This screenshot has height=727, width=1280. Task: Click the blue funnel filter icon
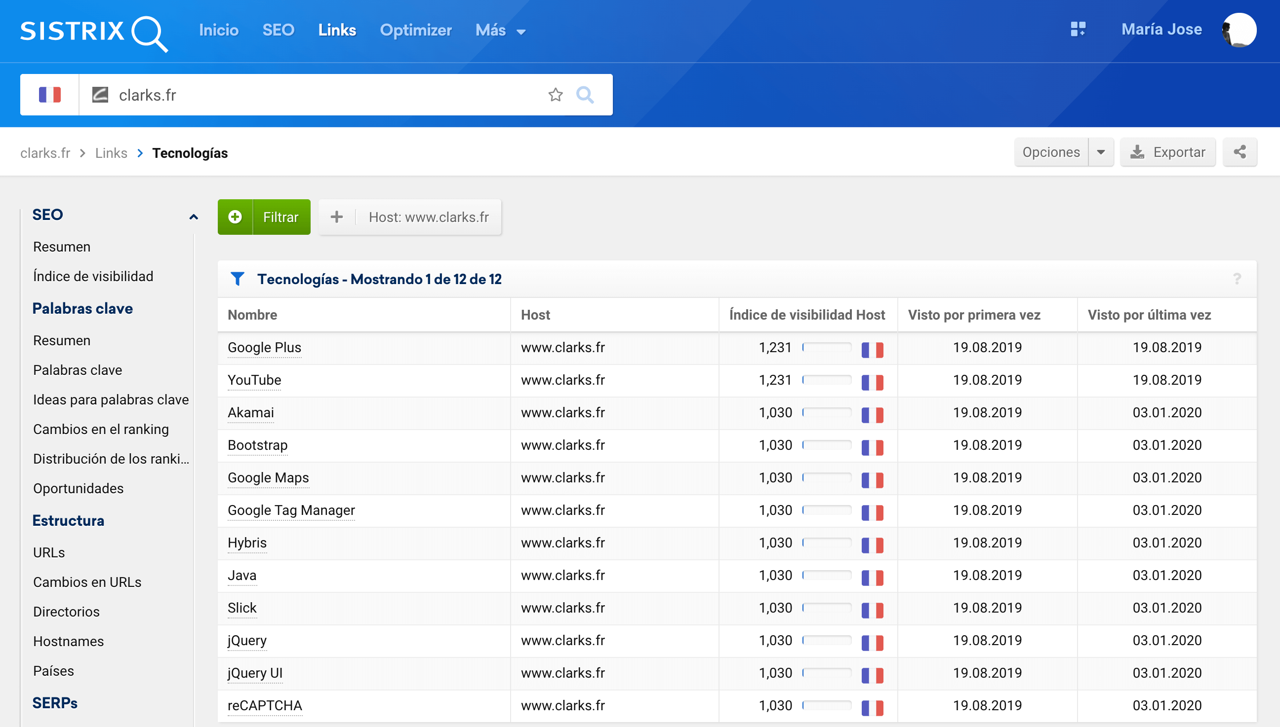pyautogui.click(x=238, y=279)
